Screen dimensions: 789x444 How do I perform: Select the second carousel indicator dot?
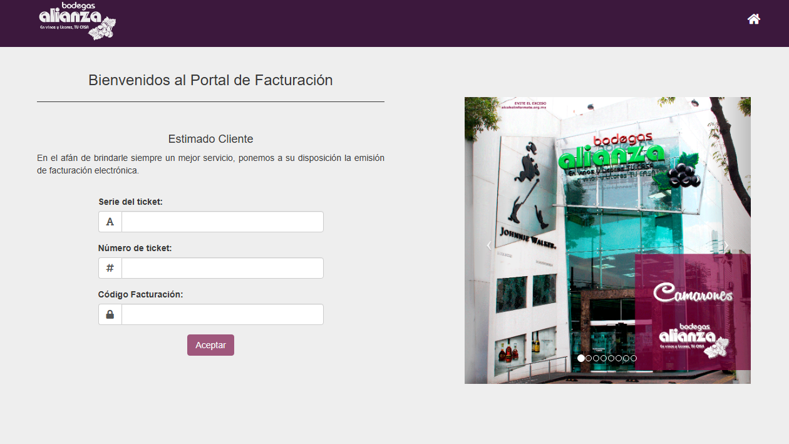click(589, 358)
